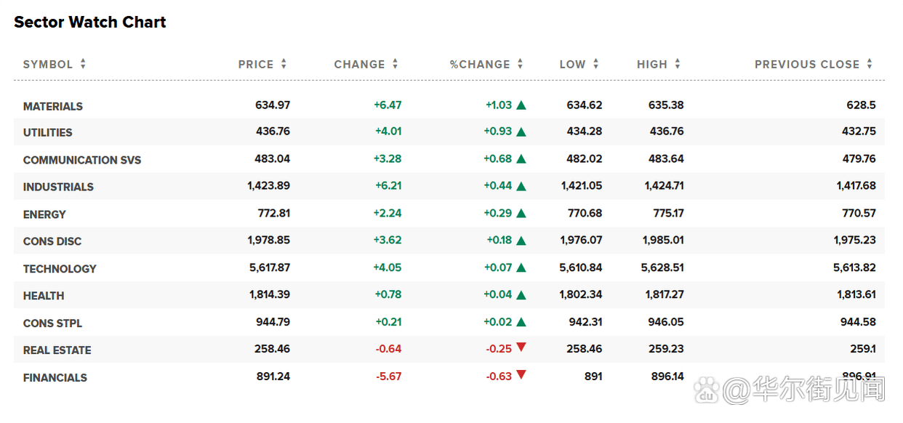The height and width of the screenshot is (423, 903).
Task: Click the green up arrow in MATERIALS row
Action: 521,105
